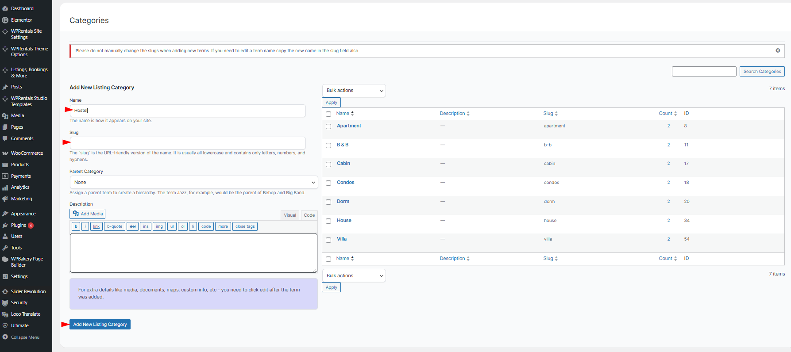Image resolution: width=791 pixels, height=352 pixels.
Task: Open the Parent Category dropdown
Action: tap(194, 182)
